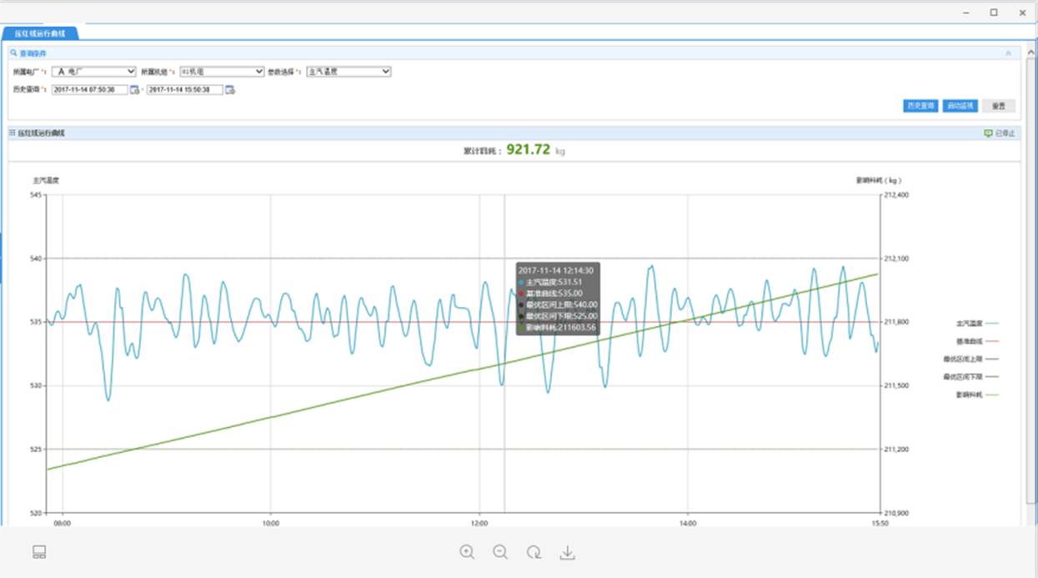The image size is (1038, 578).
Task: Open the 参数选择 dropdown showing 主汽温度
Action: point(349,72)
